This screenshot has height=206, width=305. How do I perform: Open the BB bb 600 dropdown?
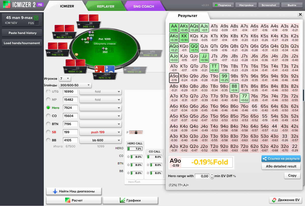click(101, 140)
